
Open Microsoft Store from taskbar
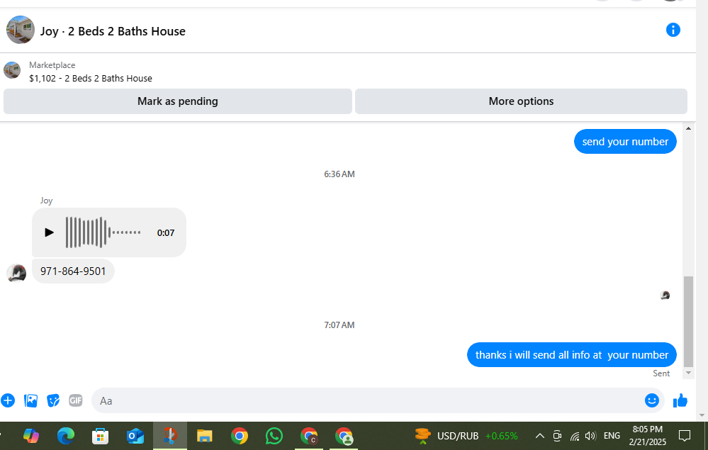tap(100, 436)
